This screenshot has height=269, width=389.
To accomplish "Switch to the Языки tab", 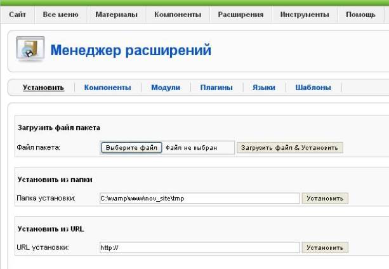I will tap(264, 88).
